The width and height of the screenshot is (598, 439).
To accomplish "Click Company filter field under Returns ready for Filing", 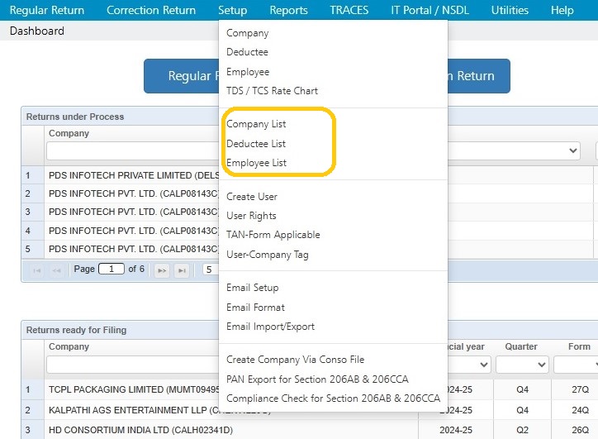I will (x=133, y=365).
